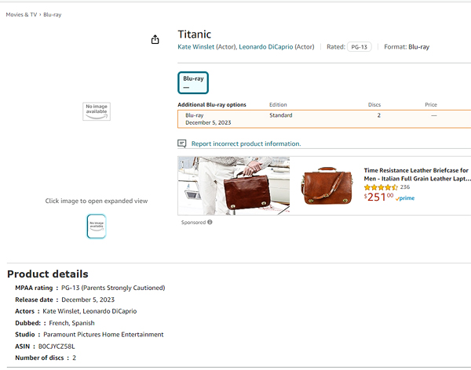Open the main No image available placeholder
The width and height of the screenshot is (471, 370).
point(97,111)
